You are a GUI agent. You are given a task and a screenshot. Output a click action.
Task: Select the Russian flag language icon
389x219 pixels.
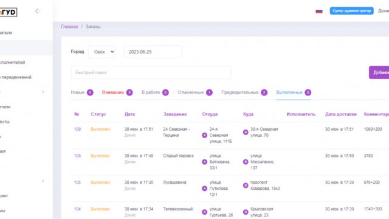tap(318, 11)
